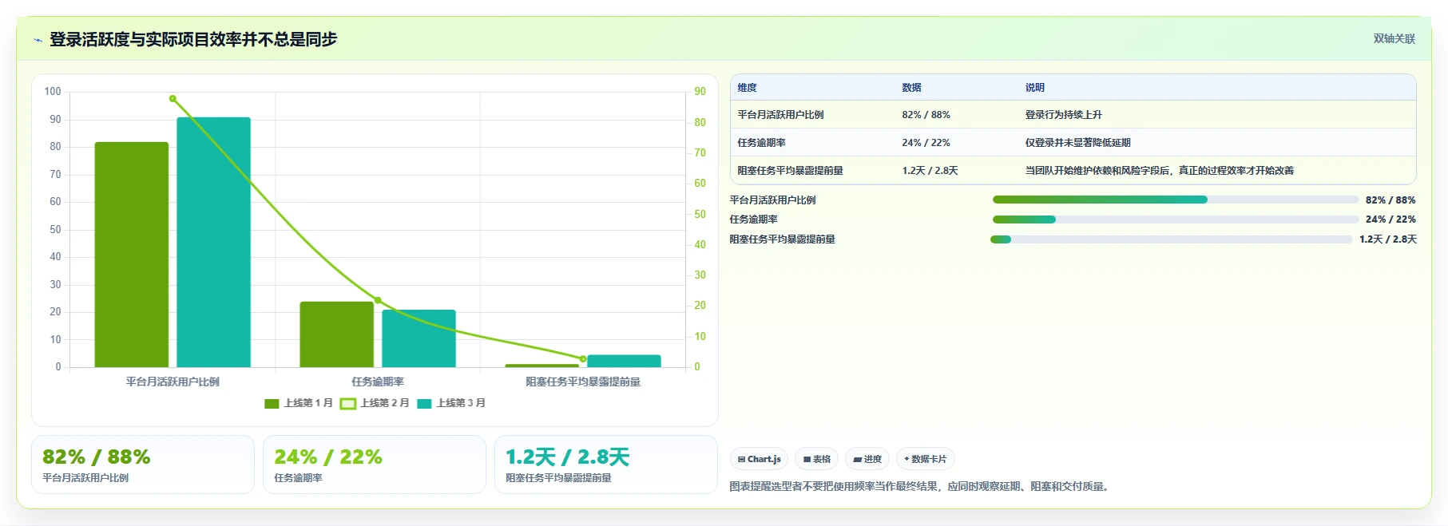Viewport: 1448px width, 526px height.
Task: Click description starting 当团队开始维护依赖
Action: 1160,171
